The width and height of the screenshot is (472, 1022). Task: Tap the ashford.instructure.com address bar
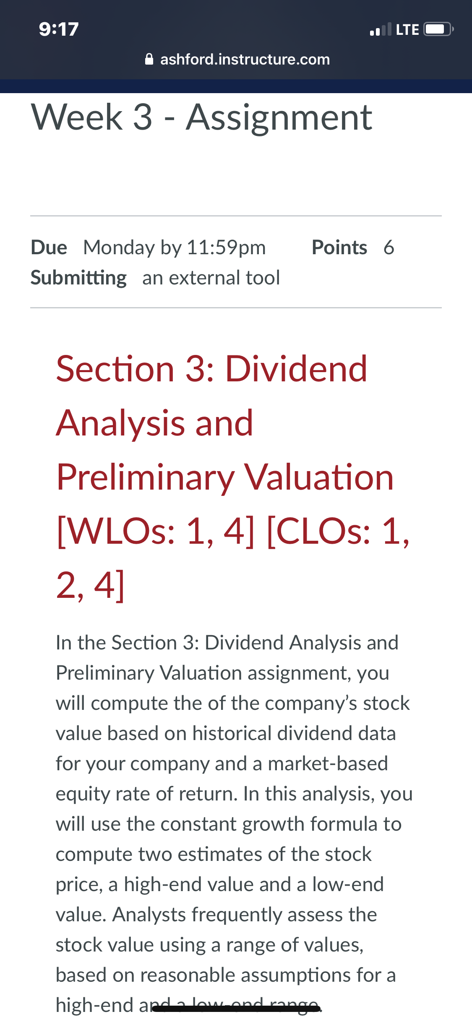click(x=237, y=59)
